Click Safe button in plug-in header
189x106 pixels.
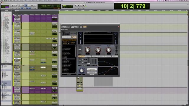[x=81, y=28]
